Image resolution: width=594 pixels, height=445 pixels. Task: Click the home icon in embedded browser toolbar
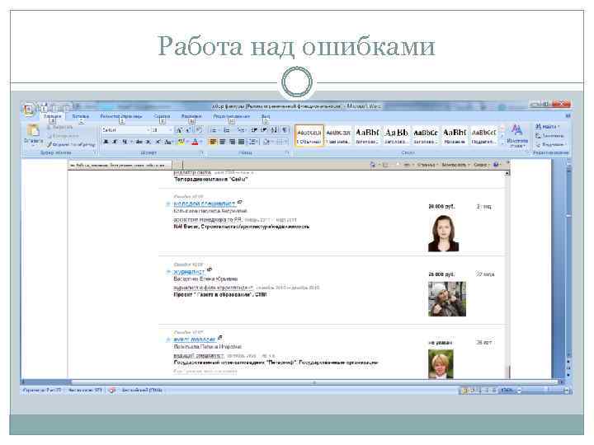(x=373, y=165)
